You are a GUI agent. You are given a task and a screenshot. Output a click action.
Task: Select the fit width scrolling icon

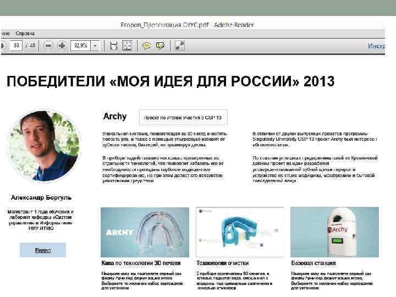point(114,46)
